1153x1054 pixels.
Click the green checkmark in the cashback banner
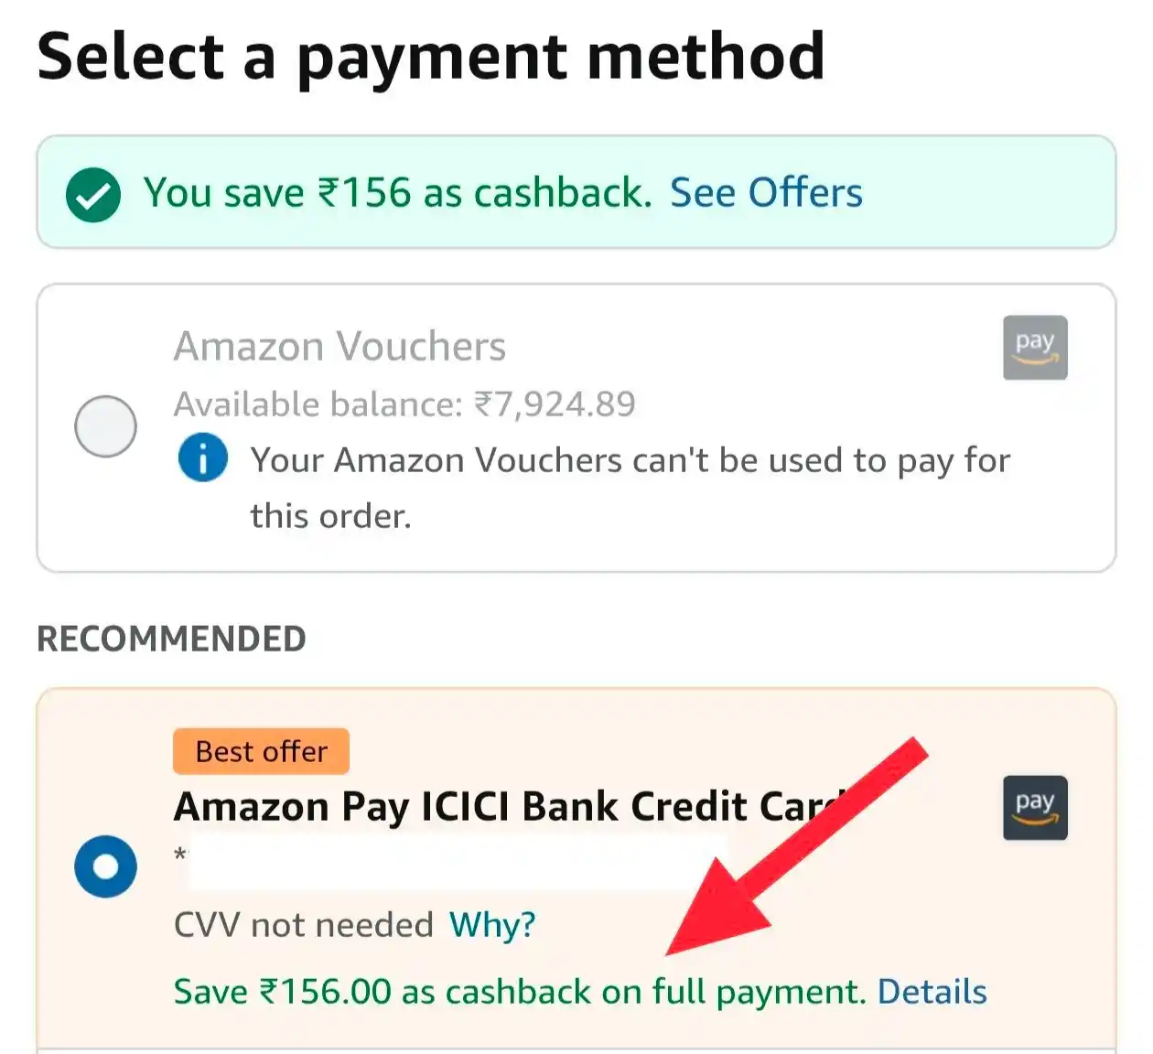click(92, 193)
